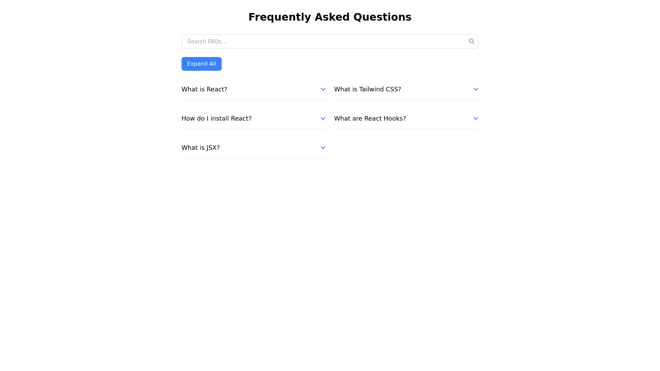660x371 pixels.
Task: Click the chevron beside "What are React Hooks?"
Action: click(x=475, y=118)
